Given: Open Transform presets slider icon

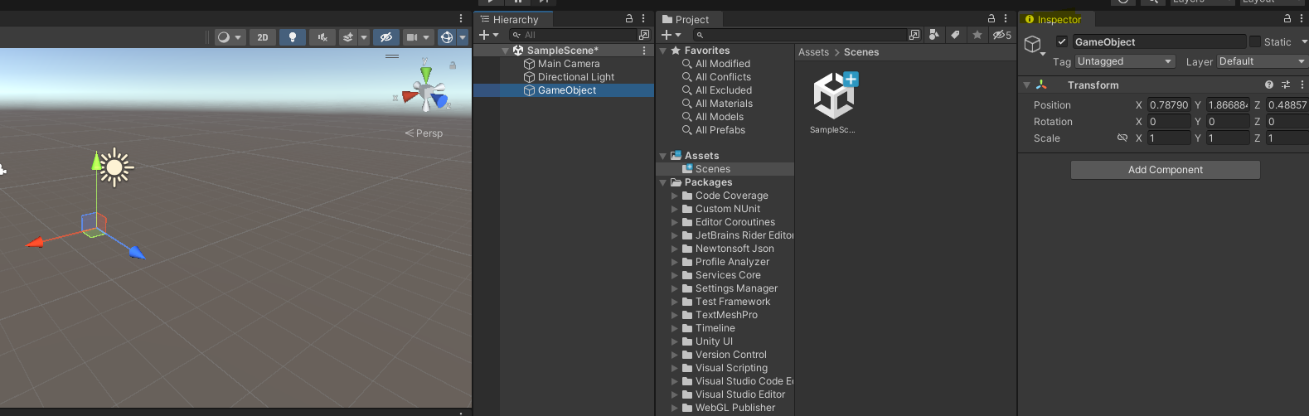Looking at the screenshot, I should pos(1286,85).
